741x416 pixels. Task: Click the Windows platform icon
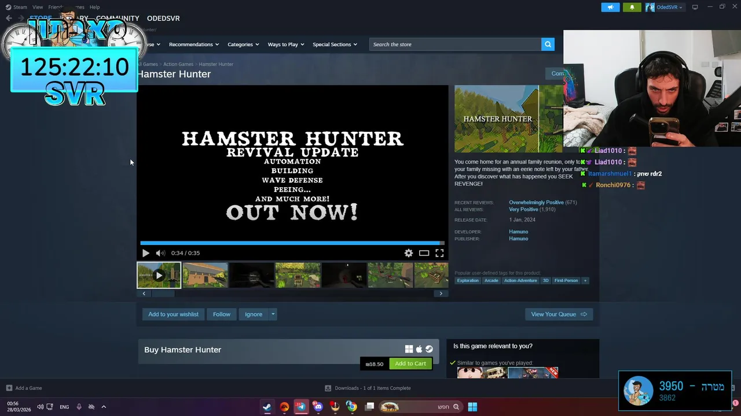[409, 349]
